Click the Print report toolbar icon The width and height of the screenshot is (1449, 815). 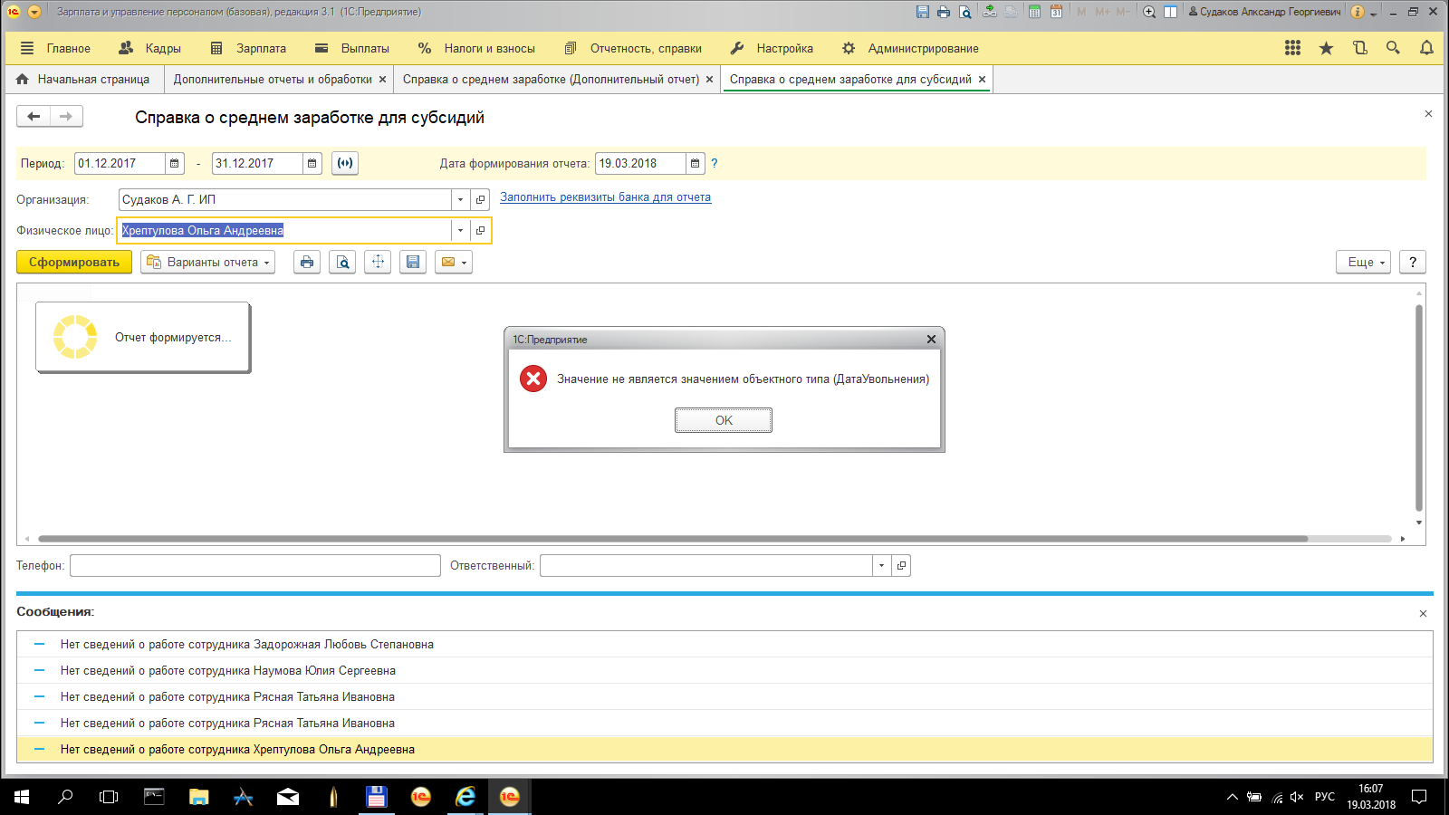(307, 262)
